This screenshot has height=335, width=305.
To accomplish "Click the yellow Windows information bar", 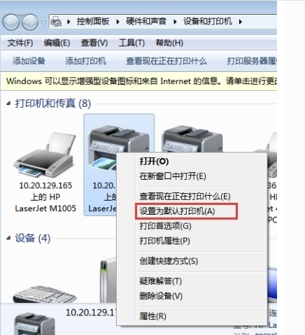I will point(139,81).
